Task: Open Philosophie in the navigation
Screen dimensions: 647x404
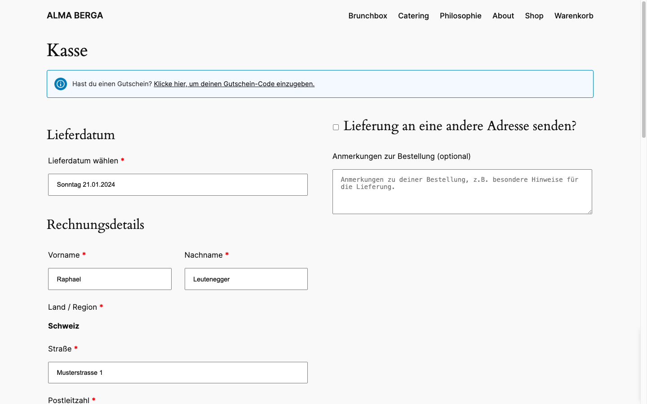Action: click(461, 16)
